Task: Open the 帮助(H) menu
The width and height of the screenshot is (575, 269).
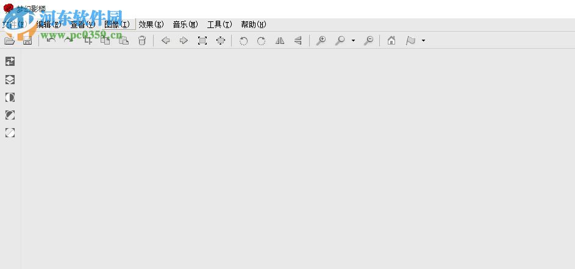Action: pyautogui.click(x=254, y=24)
